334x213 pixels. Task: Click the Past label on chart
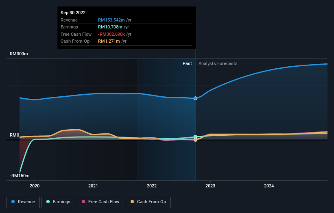point(187,63)
